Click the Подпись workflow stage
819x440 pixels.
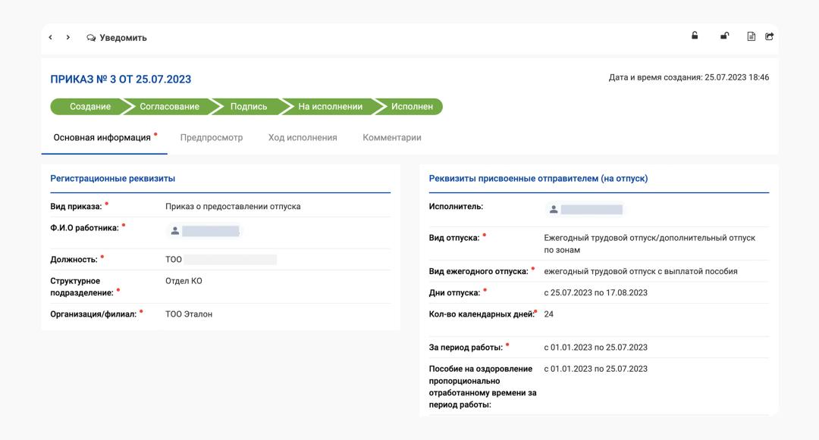tap(249, 107)
